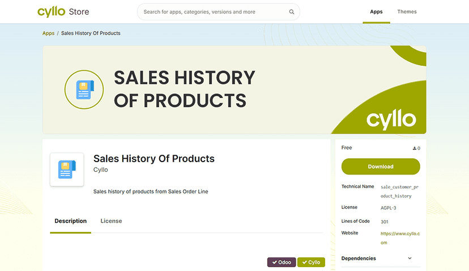The width and height of the screenshot is (469, 271).
Task: Click the summary text about Sales Order Line
Action: (x=151, y=192)
